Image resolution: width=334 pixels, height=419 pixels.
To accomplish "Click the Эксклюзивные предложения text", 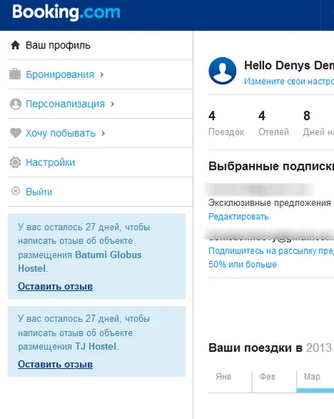I will coord(269,203).
